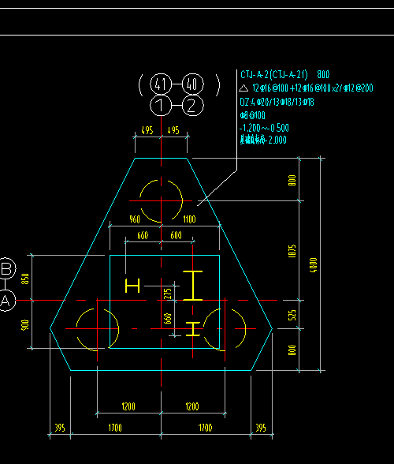
Task: Click the 275 vertical dimension value
Action: click(168, 294)
